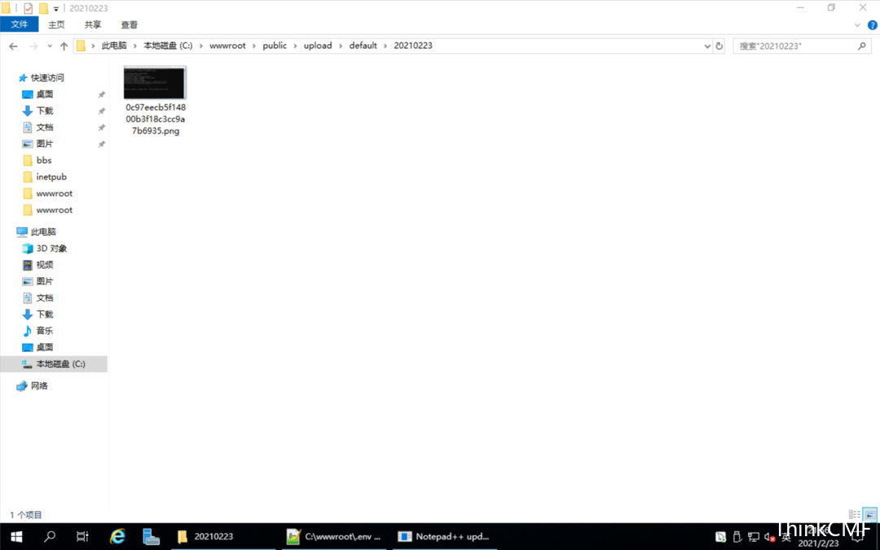Screen dimensions: 880x550
Task: Open pinned 文档 under 快速访问
Action: [45, 127]
